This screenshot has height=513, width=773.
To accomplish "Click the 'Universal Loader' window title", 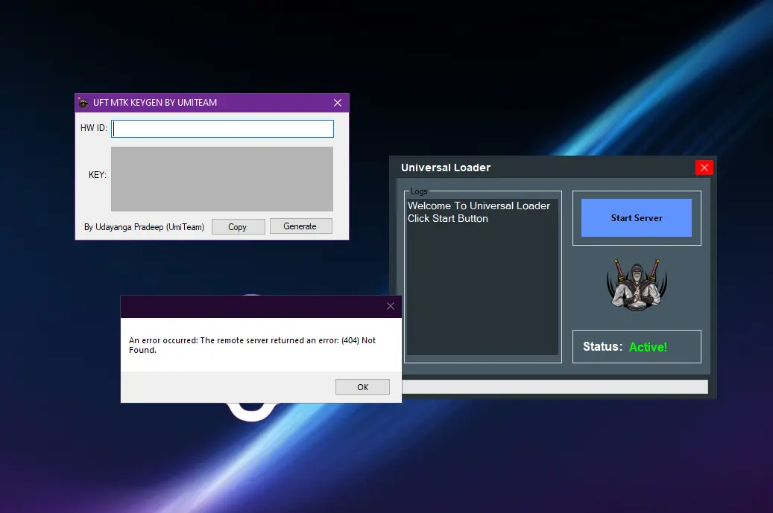I will [446, 168].
